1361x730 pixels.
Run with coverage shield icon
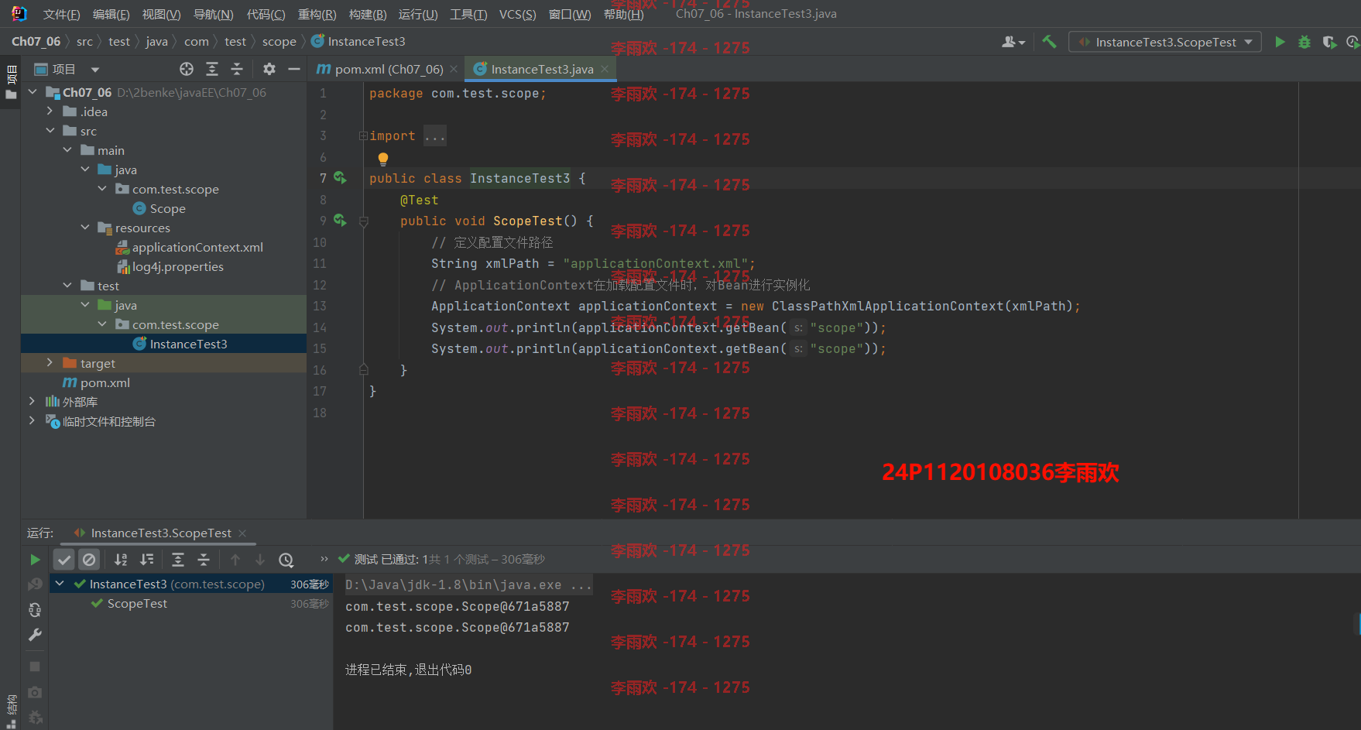pyautogui.click(x=1329, y=42)
